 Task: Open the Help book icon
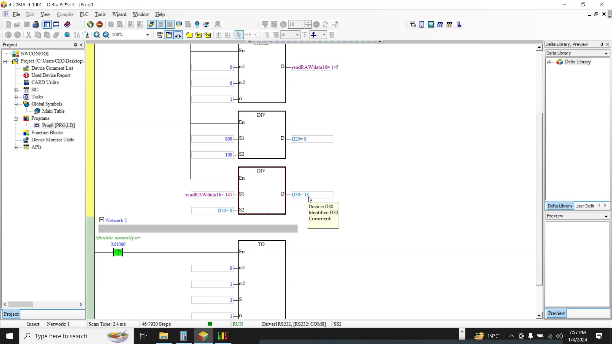click(x=67, y=25)
